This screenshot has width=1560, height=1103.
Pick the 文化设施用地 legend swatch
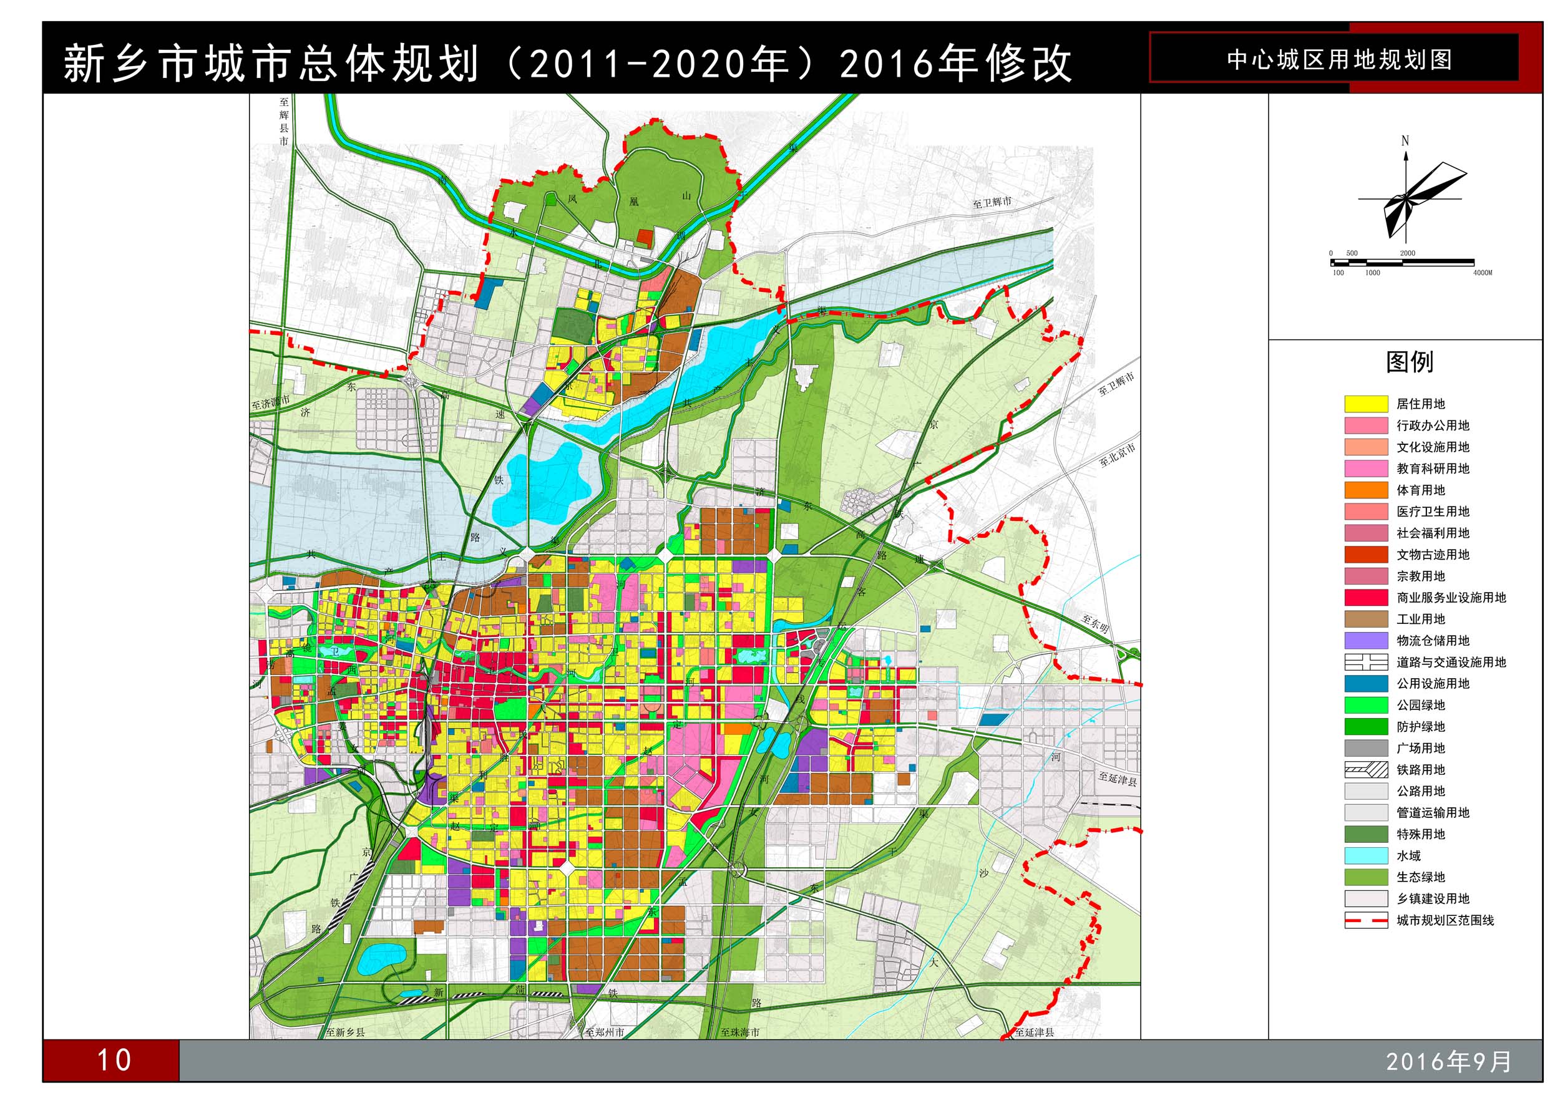[x=1366, y=447]
